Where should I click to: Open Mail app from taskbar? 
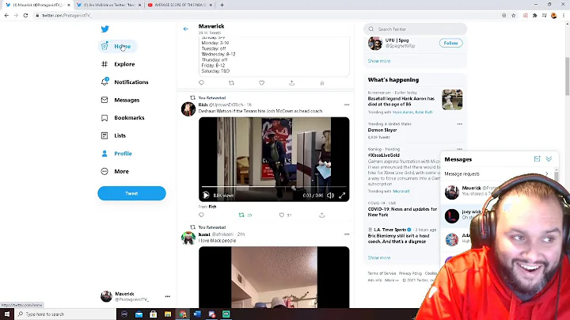click(x=139, y=314)
